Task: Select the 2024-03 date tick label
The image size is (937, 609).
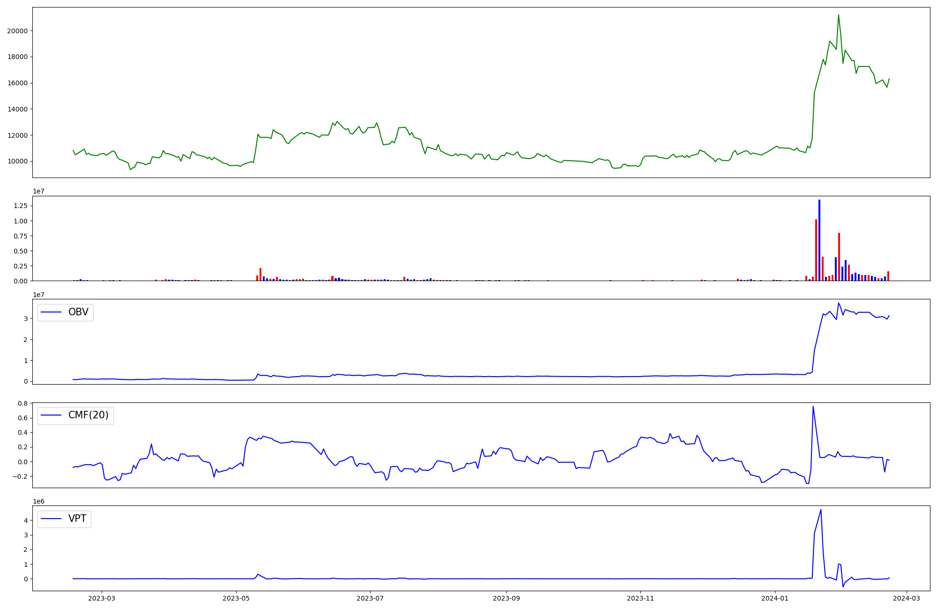Action: [907, 598]
